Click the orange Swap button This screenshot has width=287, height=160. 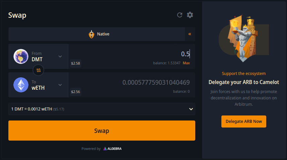click(102, 131)
